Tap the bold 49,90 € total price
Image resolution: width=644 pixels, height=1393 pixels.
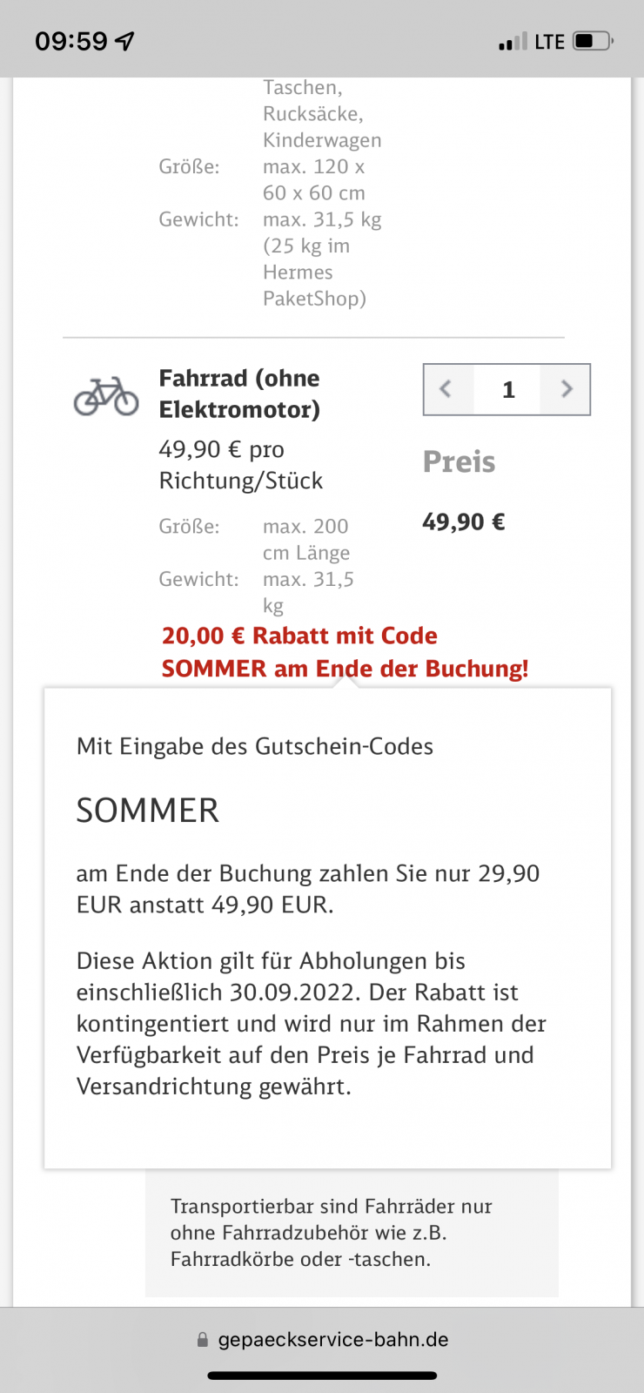[464, 522]
